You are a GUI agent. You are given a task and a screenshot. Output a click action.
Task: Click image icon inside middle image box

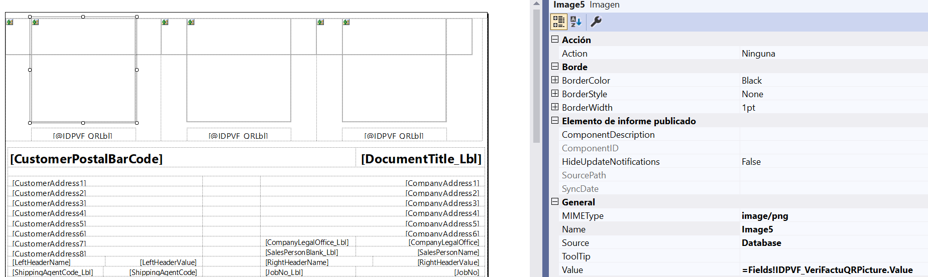click(x=191, y=22)
